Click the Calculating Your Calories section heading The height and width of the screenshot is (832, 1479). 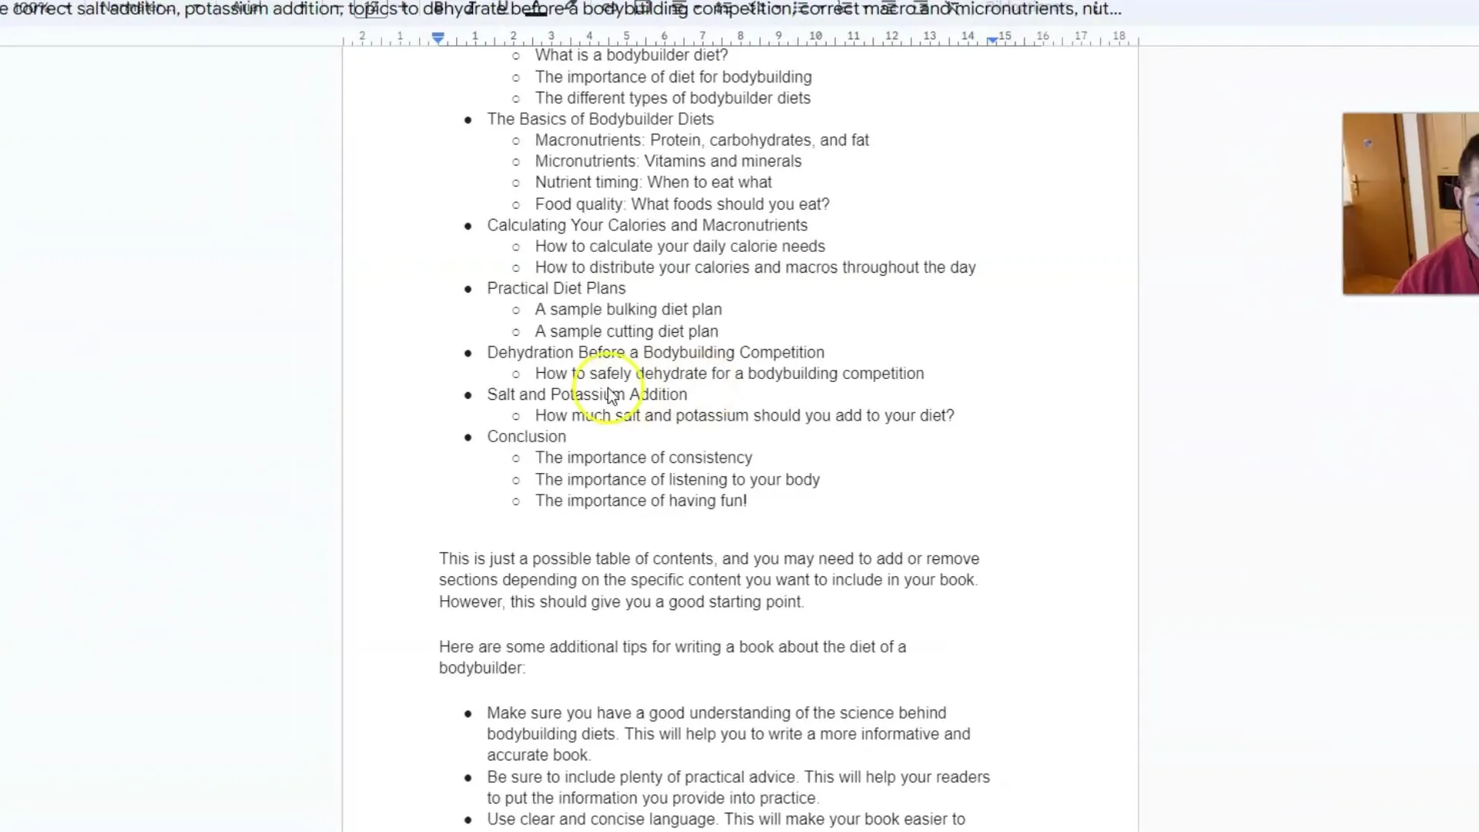647,224
